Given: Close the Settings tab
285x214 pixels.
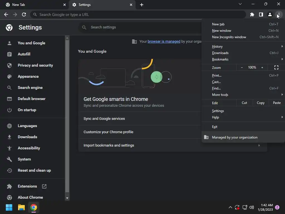Looking at the screenshot, I should click(x=131, y=5).
